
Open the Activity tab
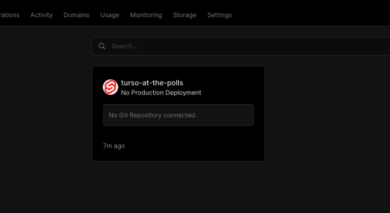pyautogui.click(x=42, y=15)
